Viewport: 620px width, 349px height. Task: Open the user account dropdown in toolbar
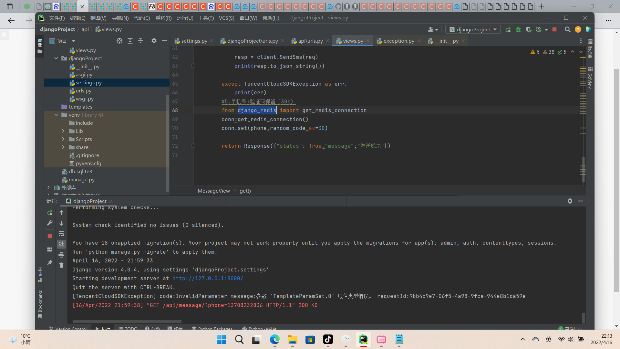coord(433,29)
